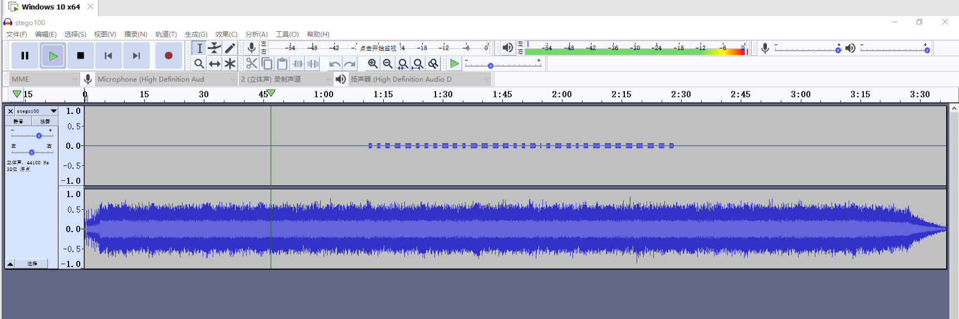Collapse the track with the bottom triangle
This screenshot has height=319, width=959.
coord(10,263)
